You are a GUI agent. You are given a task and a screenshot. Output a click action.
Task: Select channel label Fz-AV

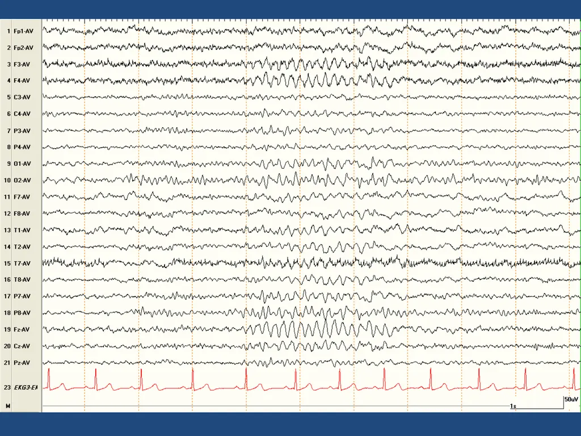(x=22, y=329)
